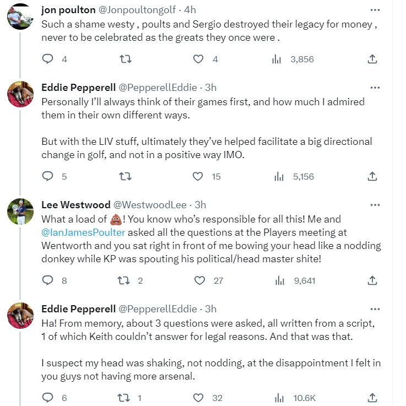406x406 pixels.
Task: Like Lee Westwood's tweet
Action: 199,280
